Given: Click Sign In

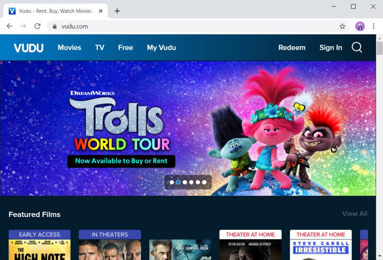Looking at the screenshot, I should tap(331, 48).
